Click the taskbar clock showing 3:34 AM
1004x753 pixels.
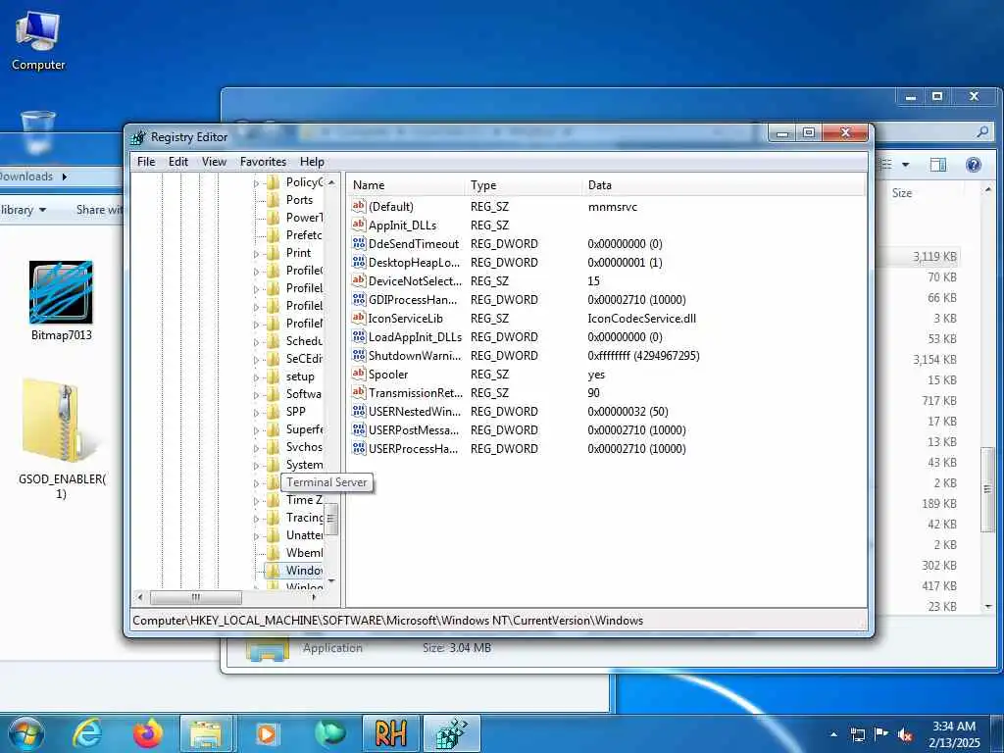953,734
